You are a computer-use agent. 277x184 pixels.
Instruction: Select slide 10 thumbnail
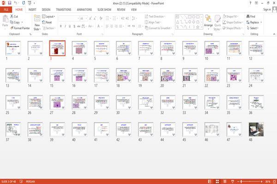[x=212, y=48]
